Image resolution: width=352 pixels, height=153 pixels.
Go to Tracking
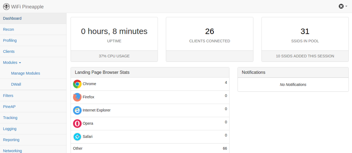[33, 118]
